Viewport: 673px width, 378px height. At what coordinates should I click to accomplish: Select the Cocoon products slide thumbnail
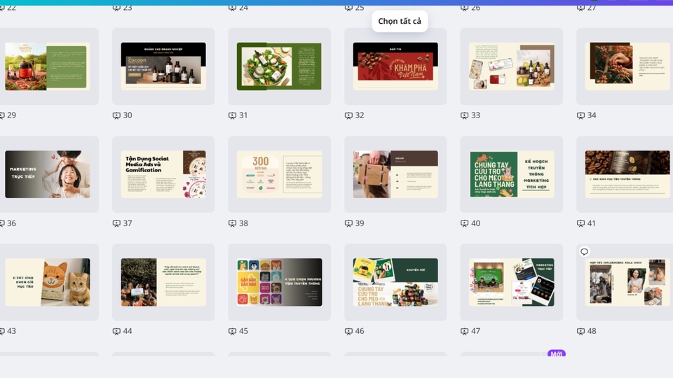[163, 66]
